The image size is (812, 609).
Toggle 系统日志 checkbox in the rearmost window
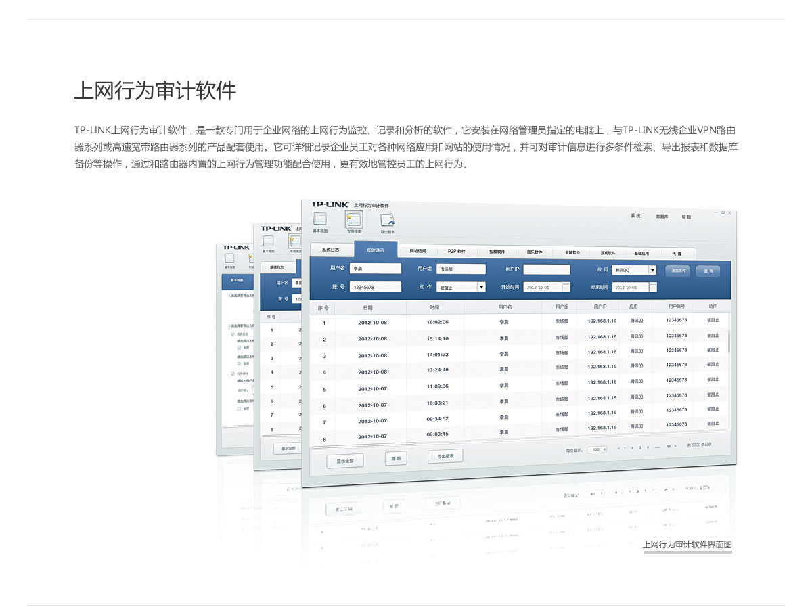click(x=233, y=334)
